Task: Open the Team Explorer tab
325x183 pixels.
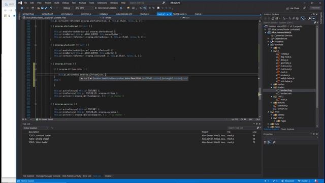Action: [287, 129]
